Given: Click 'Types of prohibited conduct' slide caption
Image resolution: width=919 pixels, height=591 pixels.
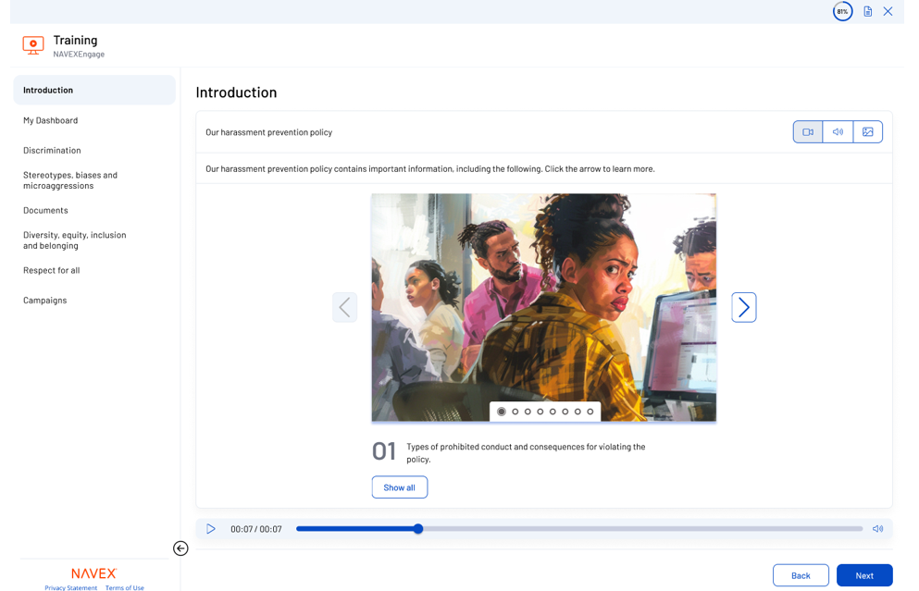Looking at the screenshot, I should tap(526, 453).
